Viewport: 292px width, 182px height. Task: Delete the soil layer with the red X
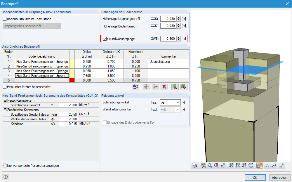[x=164, y=87]
